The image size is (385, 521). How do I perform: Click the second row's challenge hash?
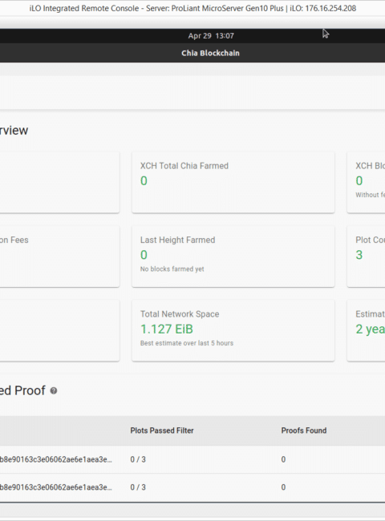56,487
